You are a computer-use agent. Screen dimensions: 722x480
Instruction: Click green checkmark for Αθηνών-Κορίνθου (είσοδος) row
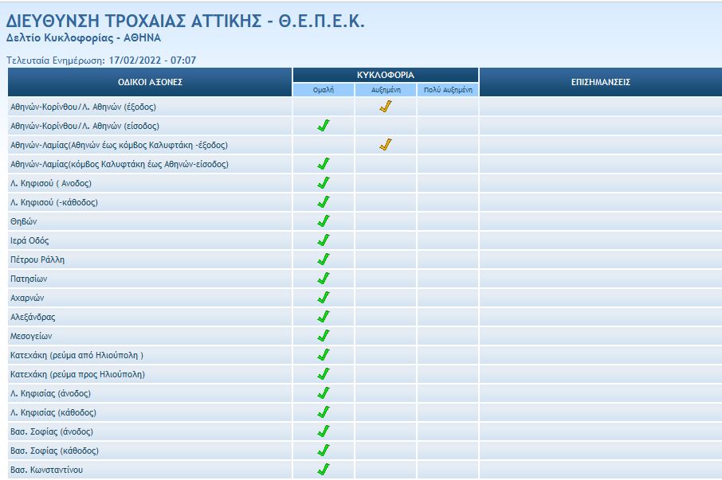pos(324,126)
